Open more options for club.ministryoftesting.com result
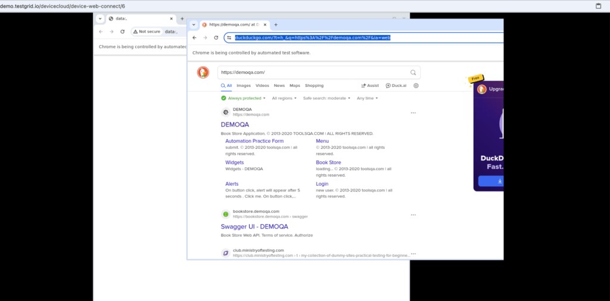The image size is (610, 301). [413, 253]
